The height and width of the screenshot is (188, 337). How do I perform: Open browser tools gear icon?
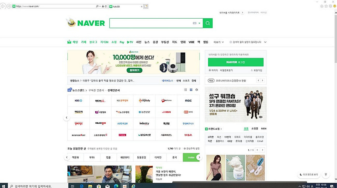(331, 6)
